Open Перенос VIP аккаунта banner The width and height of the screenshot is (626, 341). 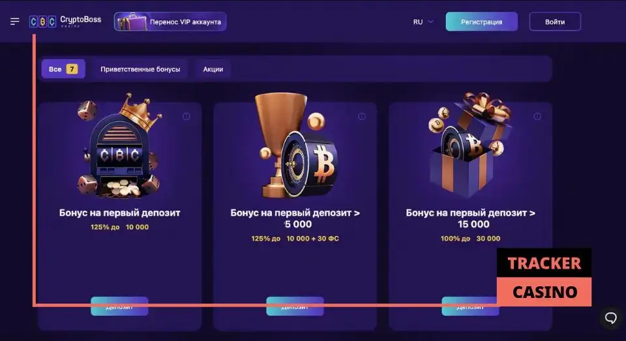click(170, 22)
